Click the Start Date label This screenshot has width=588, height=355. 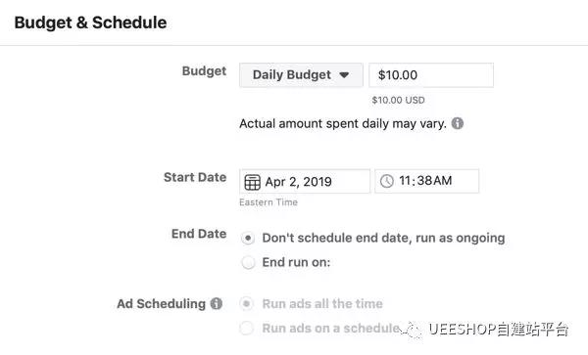[195, 177]
